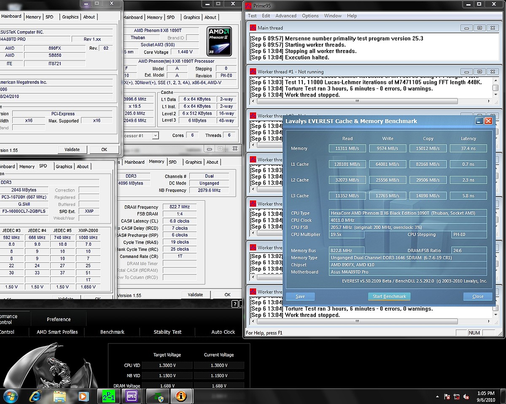Click the Worker thread #1 window's red icon
506x404 pixels.
pos(253,72)
